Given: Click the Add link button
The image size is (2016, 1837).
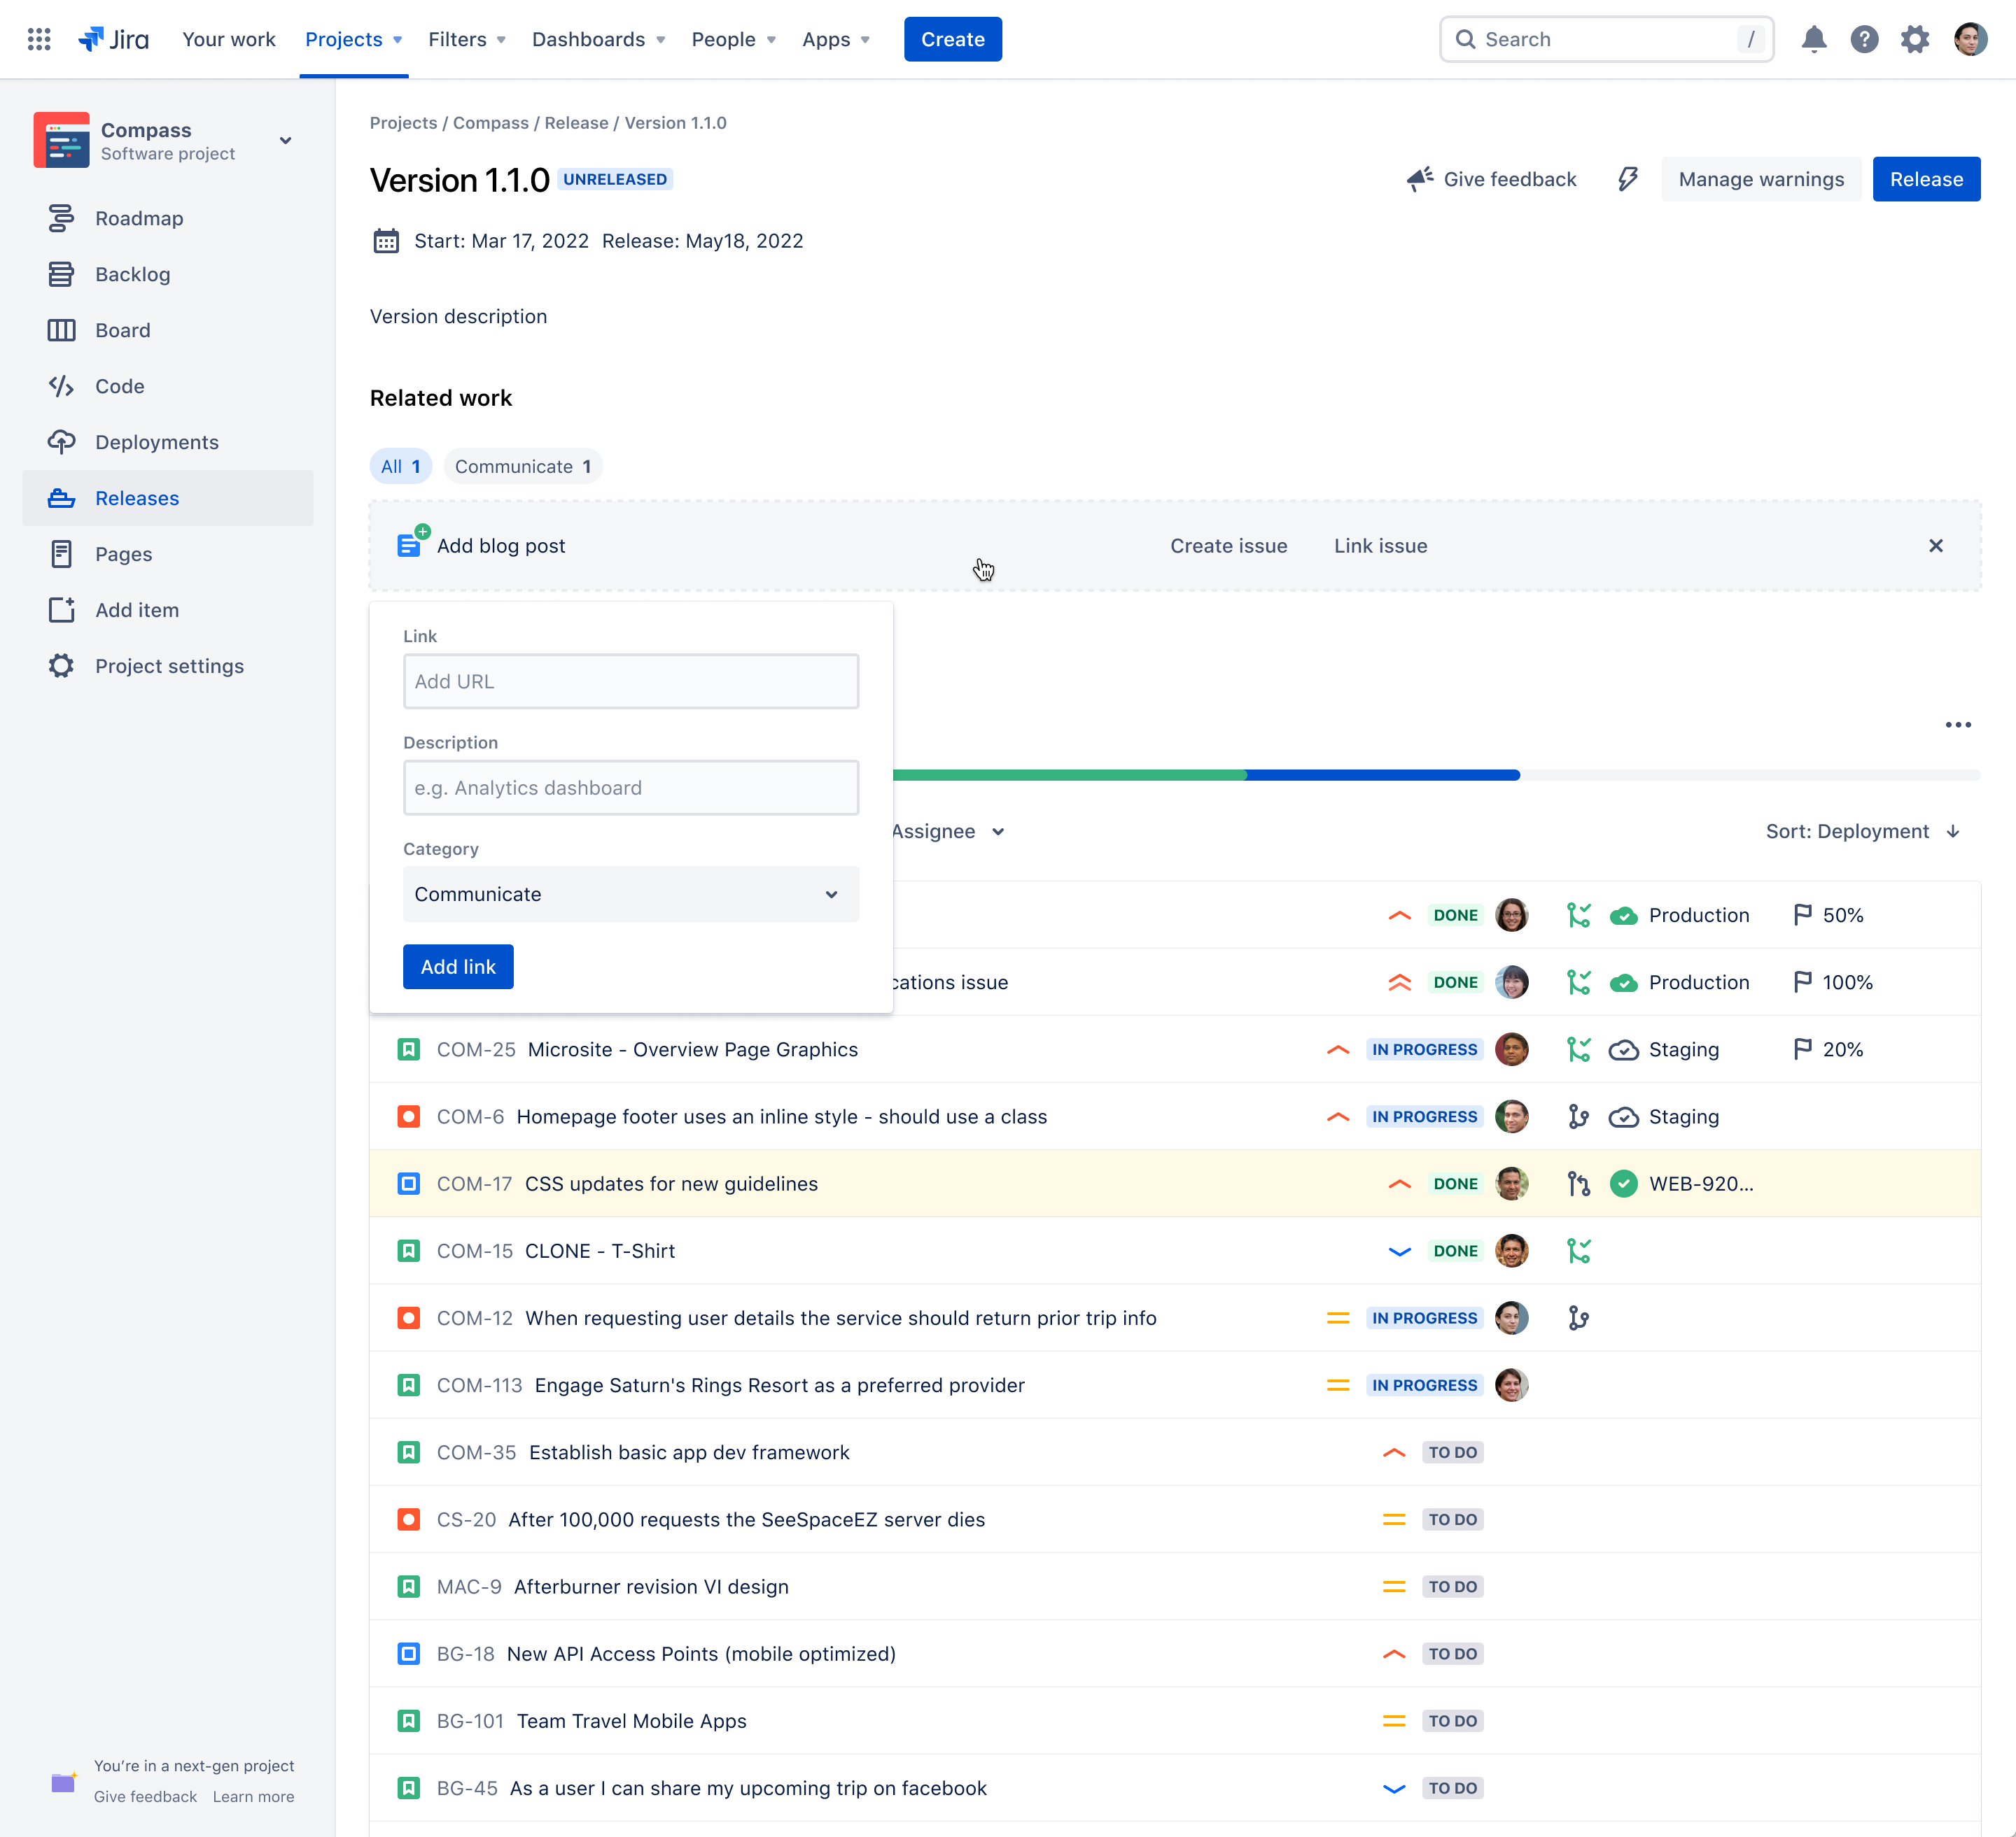Looking at the screenshot, I should tap(458, 967).
